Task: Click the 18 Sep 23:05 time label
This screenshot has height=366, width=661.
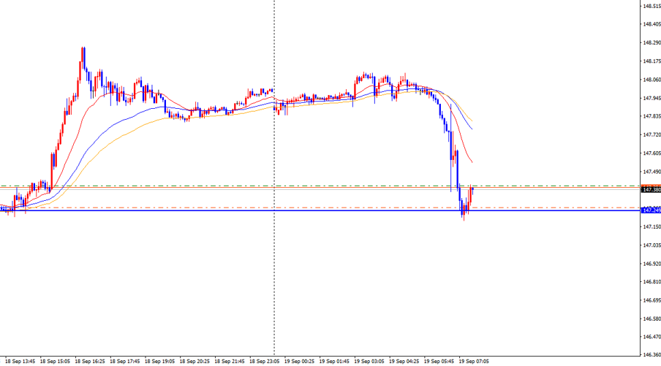Action: [x=264, y=361]
